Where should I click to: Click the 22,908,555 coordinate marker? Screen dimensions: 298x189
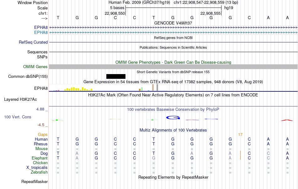click(x=210, y=13)
